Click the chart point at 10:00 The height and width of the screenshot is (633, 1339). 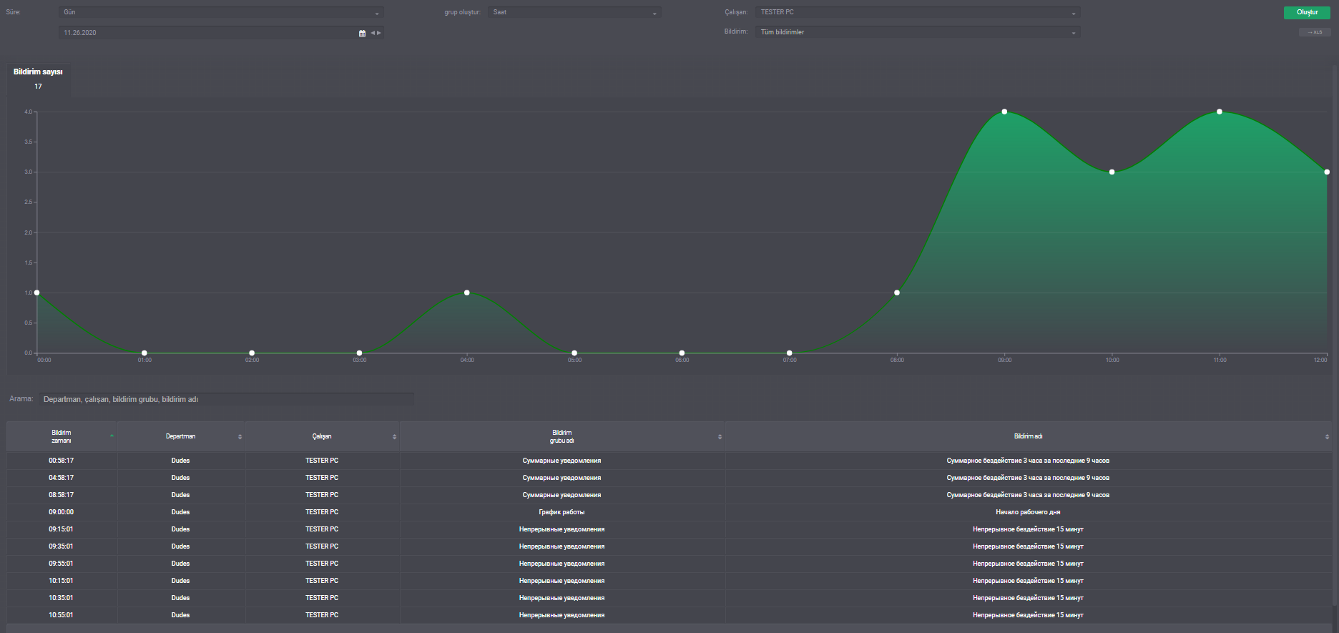click(x=1112, y=172)
